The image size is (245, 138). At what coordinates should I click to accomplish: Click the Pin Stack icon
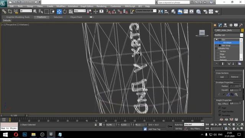[x=216, y=64]
